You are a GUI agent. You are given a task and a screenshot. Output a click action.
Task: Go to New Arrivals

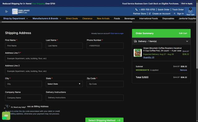(103, 18)
